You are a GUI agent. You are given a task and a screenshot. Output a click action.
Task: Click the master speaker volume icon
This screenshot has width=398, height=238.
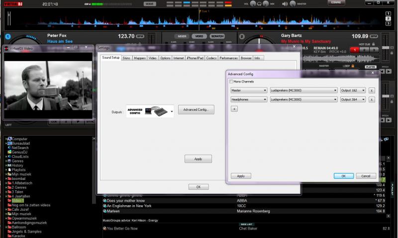pyautogui.click(x=285, y=4)
